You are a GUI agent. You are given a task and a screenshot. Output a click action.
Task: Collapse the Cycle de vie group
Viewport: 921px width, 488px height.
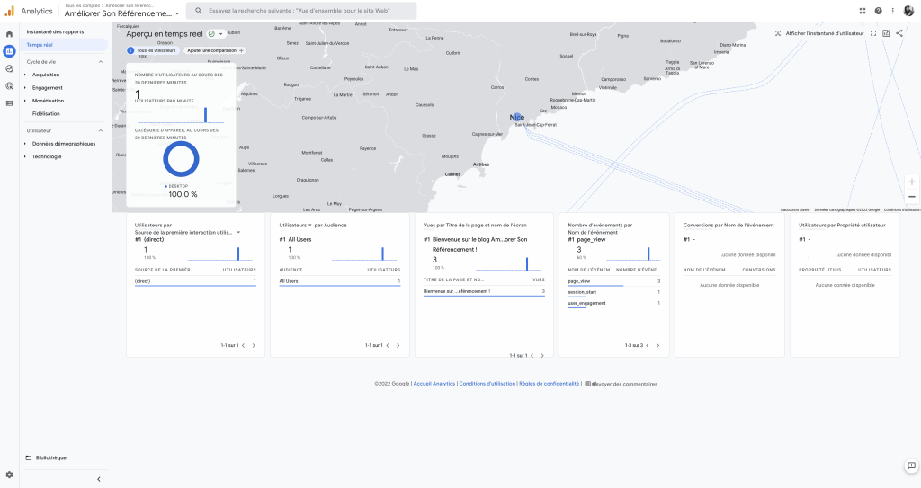101,62
